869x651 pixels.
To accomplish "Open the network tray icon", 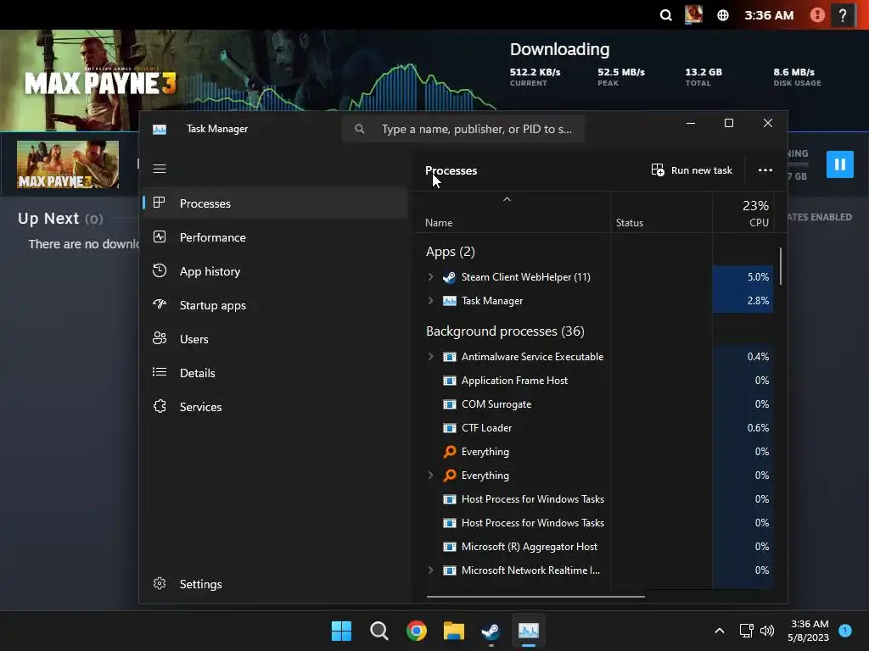I will (747, 631).
